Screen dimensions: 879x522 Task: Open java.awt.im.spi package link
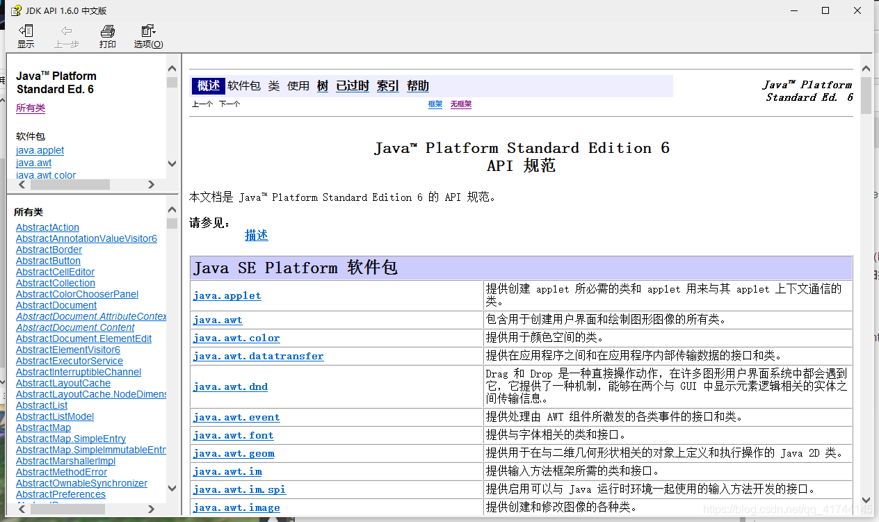[x=240, y=489]
